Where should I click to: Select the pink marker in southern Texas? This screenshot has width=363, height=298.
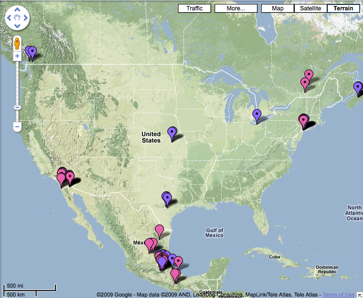click(159, 230)
